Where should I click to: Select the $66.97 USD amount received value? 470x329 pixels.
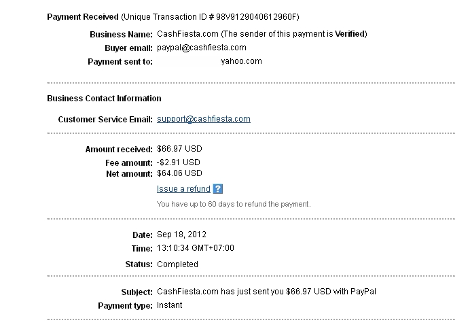click(179, 149)
